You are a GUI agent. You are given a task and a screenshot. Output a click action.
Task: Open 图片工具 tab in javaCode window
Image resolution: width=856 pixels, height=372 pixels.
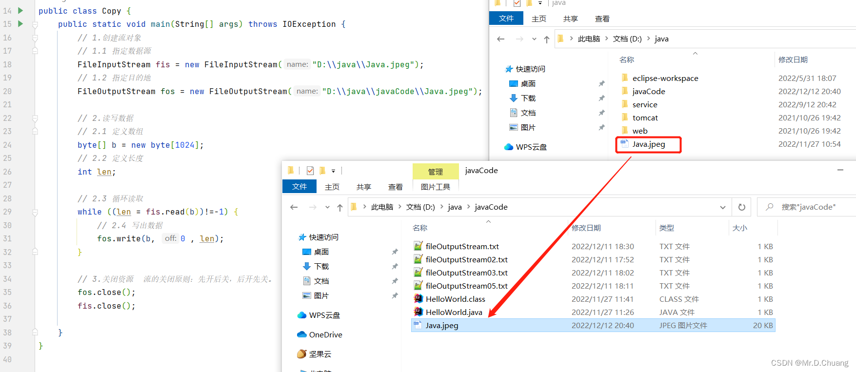pos(436,187)
